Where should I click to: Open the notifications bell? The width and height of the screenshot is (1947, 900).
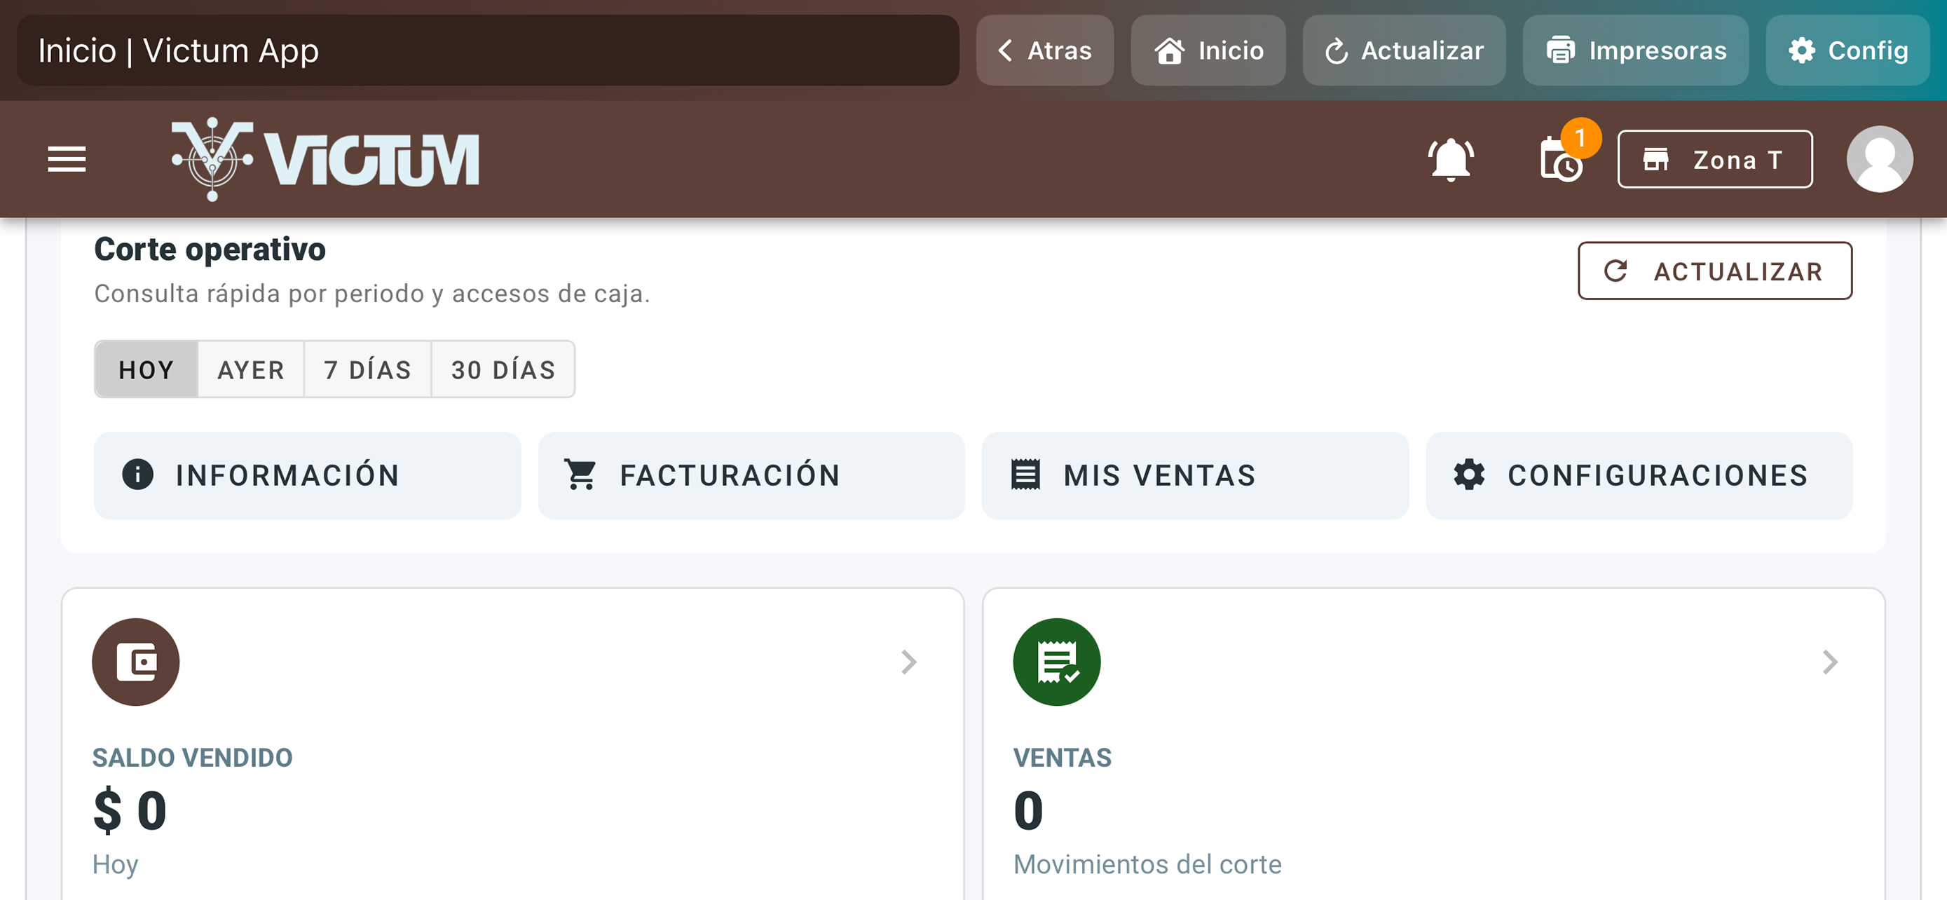click(x=1450, y=159)
